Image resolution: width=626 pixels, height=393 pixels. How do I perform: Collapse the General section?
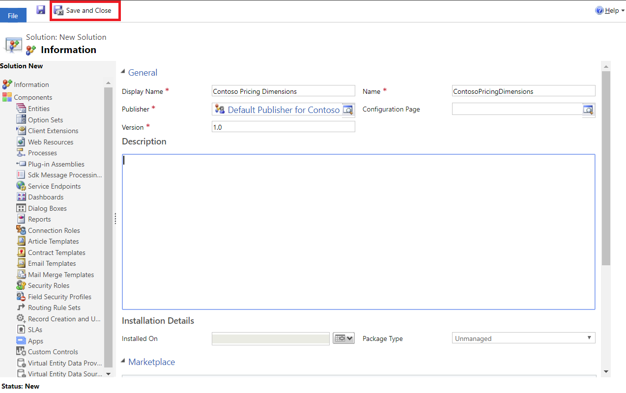(x=123, y=72)
